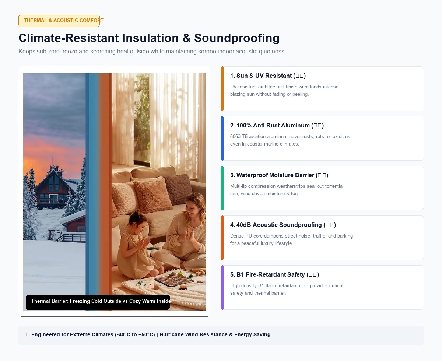Click the Thermal & Acoustic Comfort badge
The width and height of the screenshot is (442, 361).
(x=59, y=21)
